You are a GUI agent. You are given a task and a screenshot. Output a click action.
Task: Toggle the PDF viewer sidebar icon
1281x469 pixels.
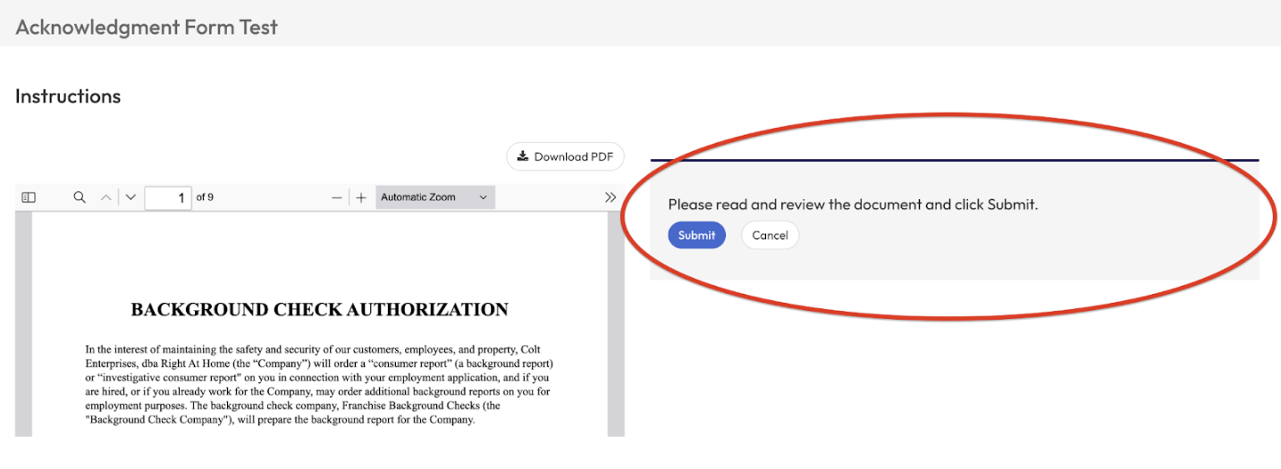tap(29, 197)
